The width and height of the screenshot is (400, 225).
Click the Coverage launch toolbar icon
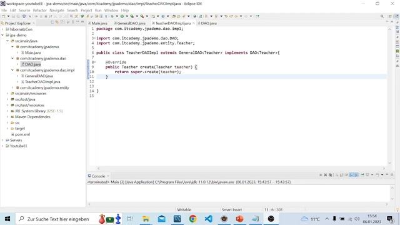pos(132,16)
